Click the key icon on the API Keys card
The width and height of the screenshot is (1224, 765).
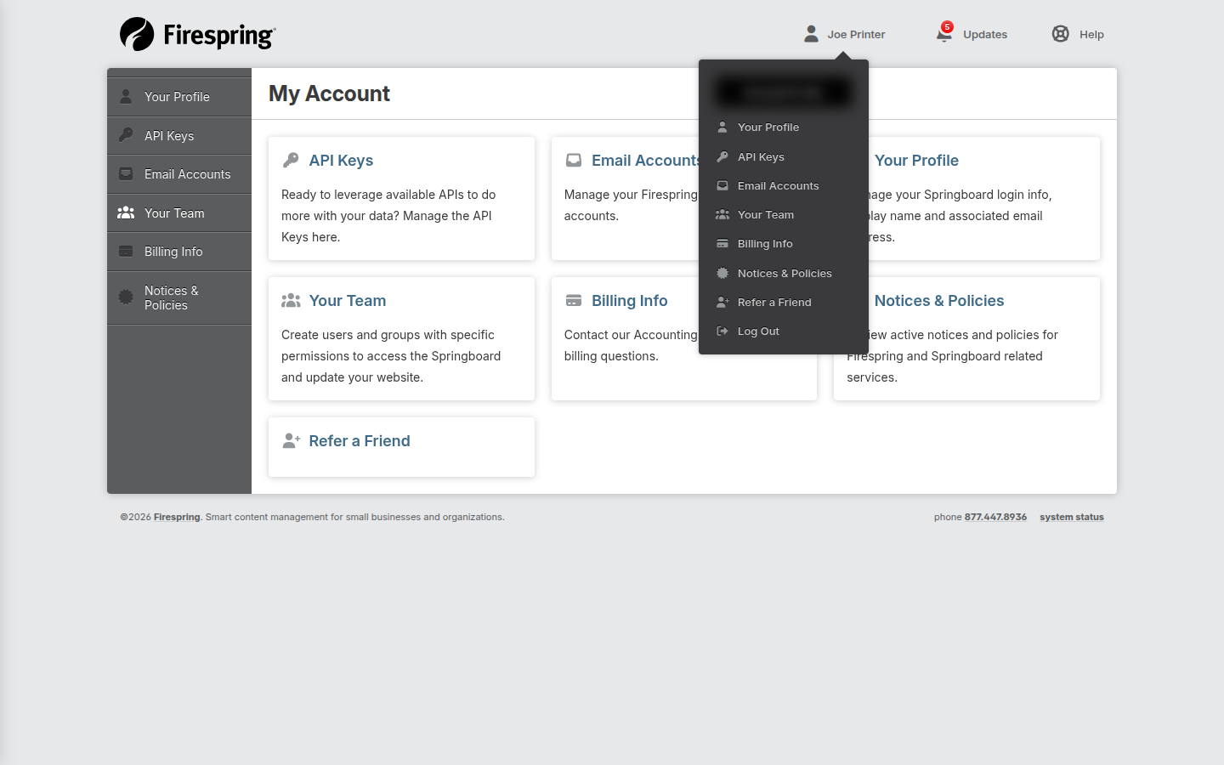(291, 160)
